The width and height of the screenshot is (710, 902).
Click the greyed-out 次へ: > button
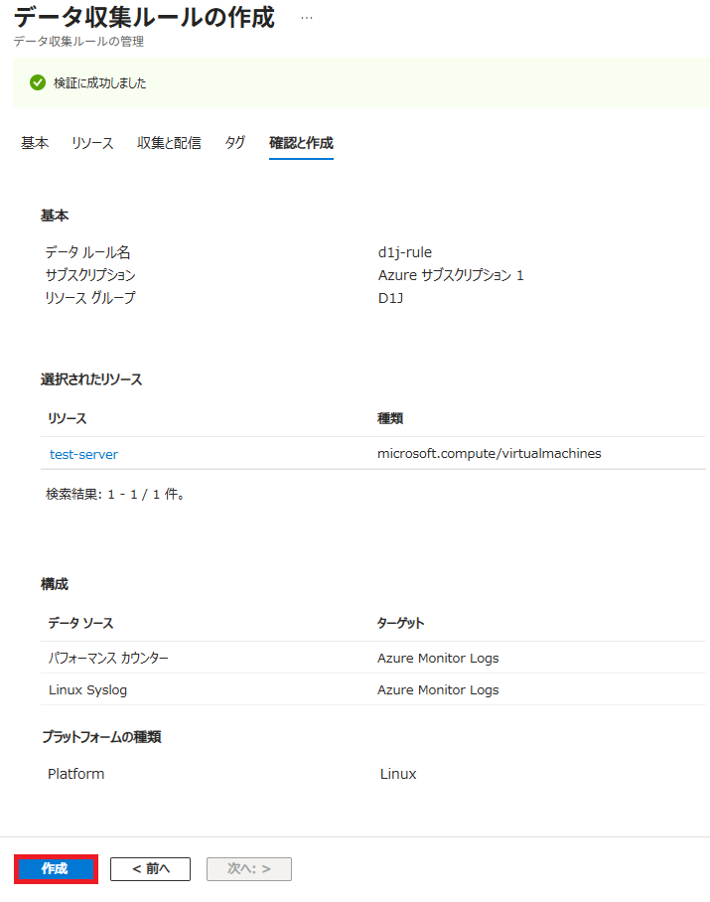pos(248,868)
